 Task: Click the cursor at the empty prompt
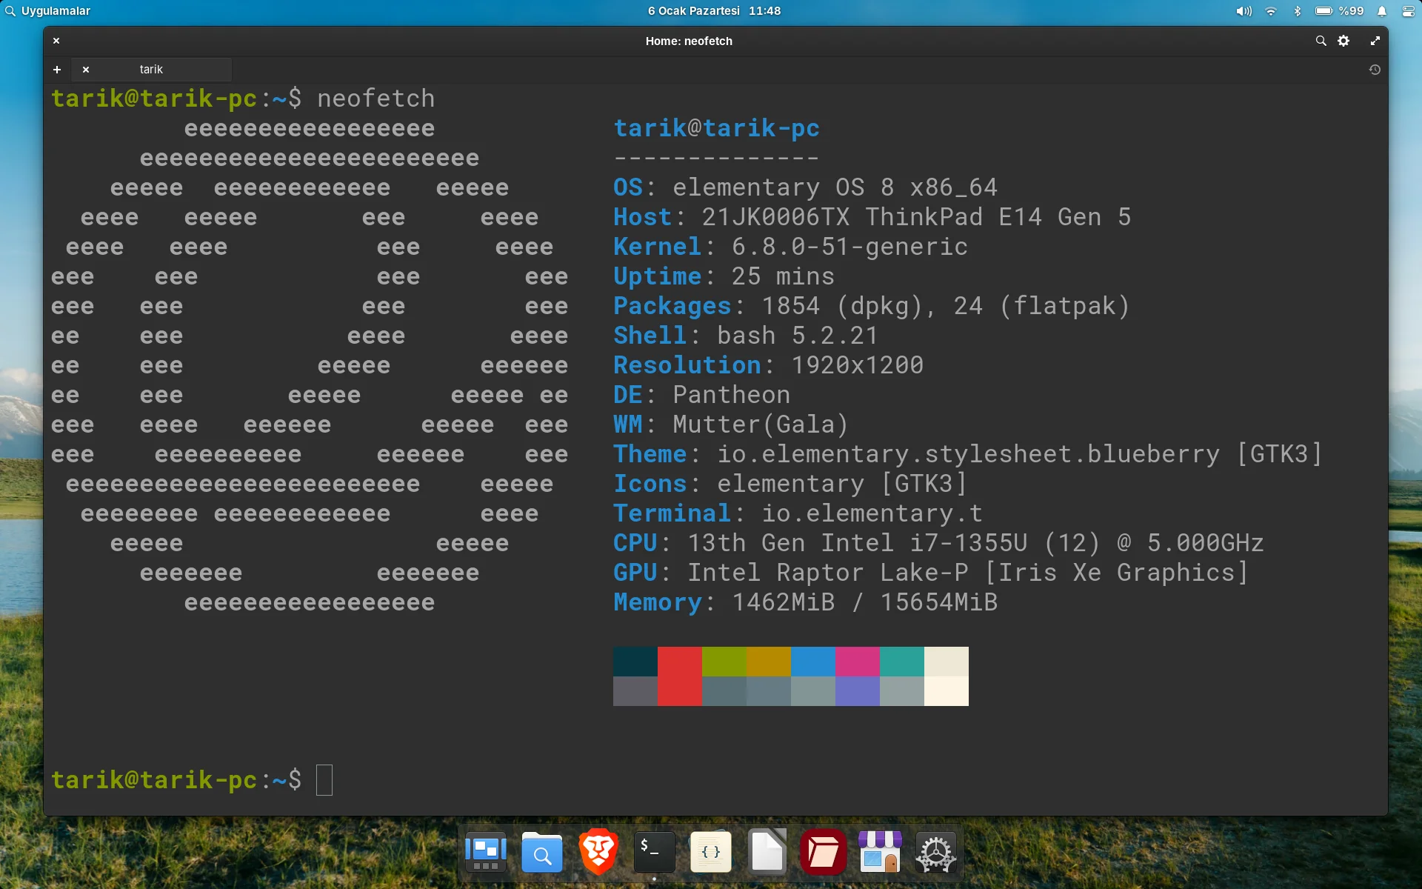tap(324, 780)
